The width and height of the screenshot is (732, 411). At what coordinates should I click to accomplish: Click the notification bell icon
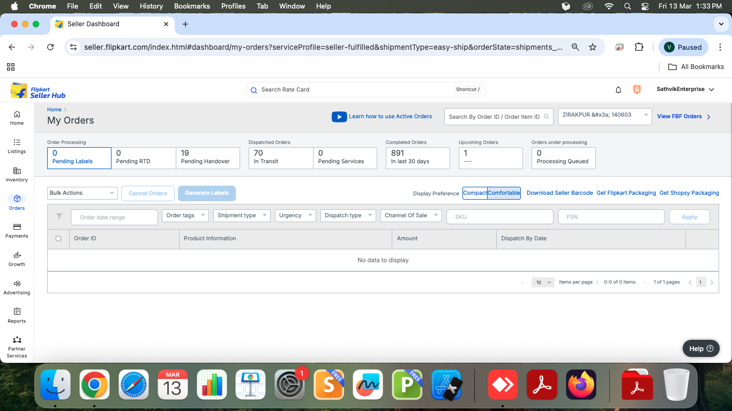(x=618, y=90)
